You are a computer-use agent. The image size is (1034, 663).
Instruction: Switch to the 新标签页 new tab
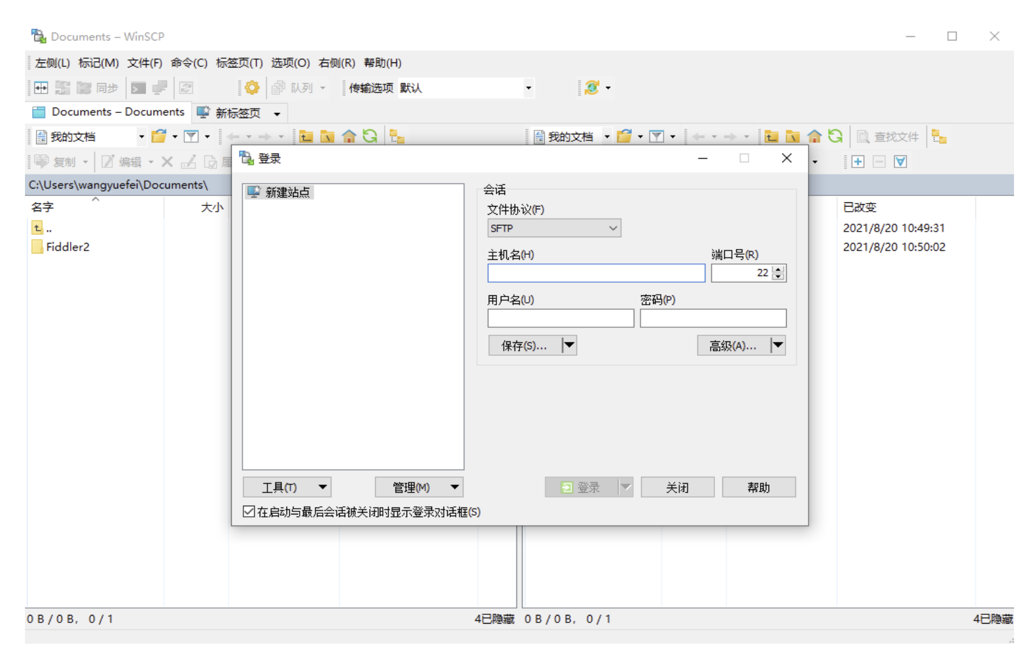237,113
